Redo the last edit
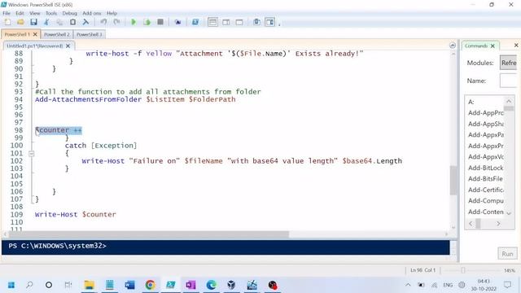Image resolution: width=521 pixels, height=293 pixels. point(116,22)
